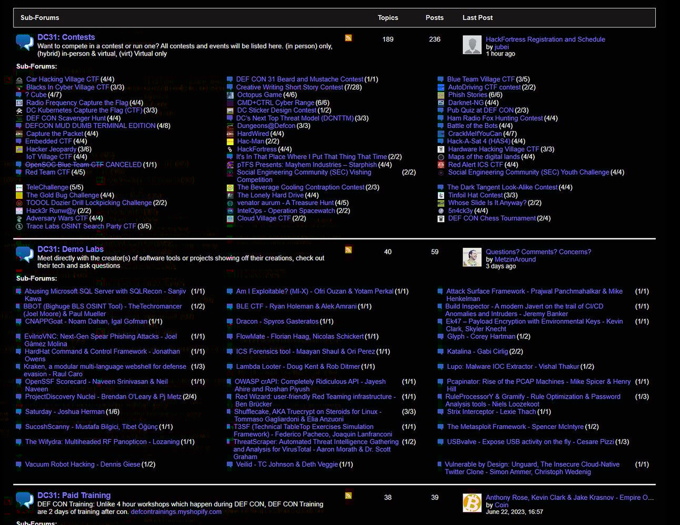
Task: Click the icon beside Hack3r Runw@y
Action: pos(19,211)
